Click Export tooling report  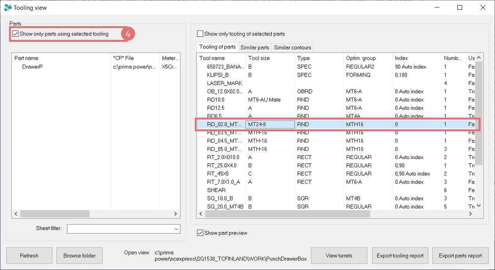[x=400, y=256]
